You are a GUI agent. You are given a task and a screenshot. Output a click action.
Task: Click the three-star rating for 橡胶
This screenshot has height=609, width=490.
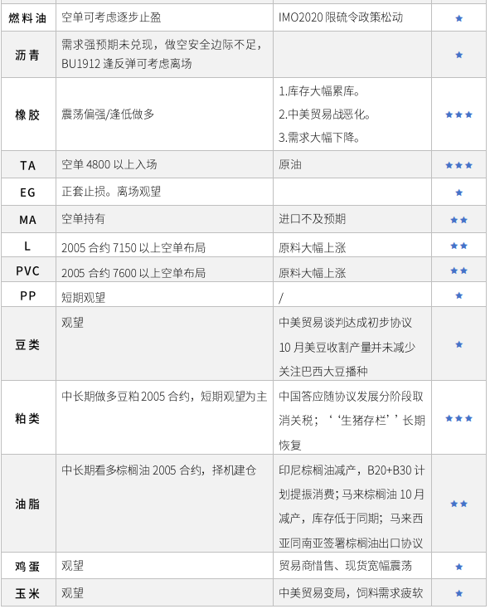click(x=458, y=114)
